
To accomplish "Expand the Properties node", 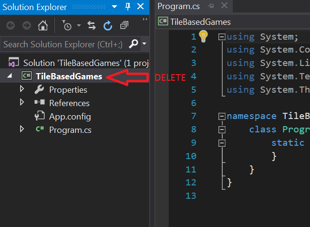I will tap(22, 89).
